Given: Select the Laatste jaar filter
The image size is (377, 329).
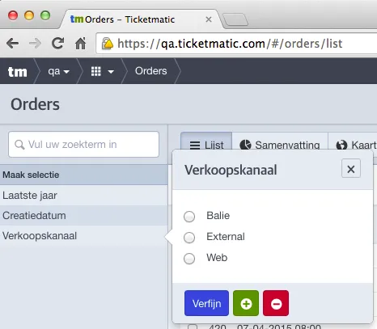Looking at the screenshot, I should 83,195.
